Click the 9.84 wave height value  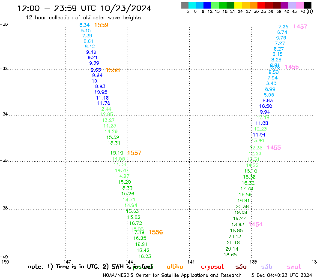[x=97, y=76]
